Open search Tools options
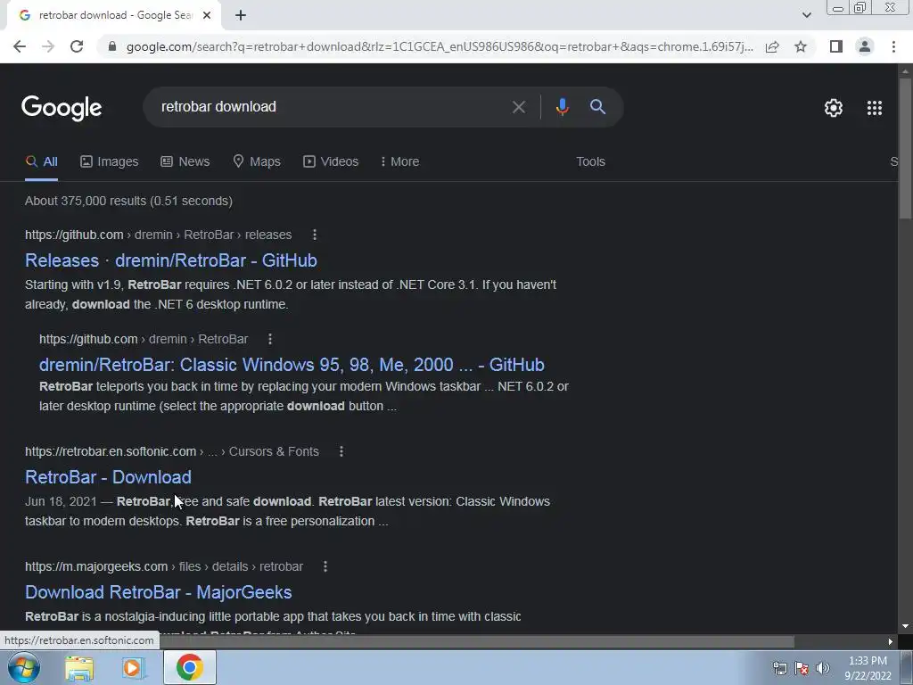Screen dimensions: 913x685 [x=590, y=161]
